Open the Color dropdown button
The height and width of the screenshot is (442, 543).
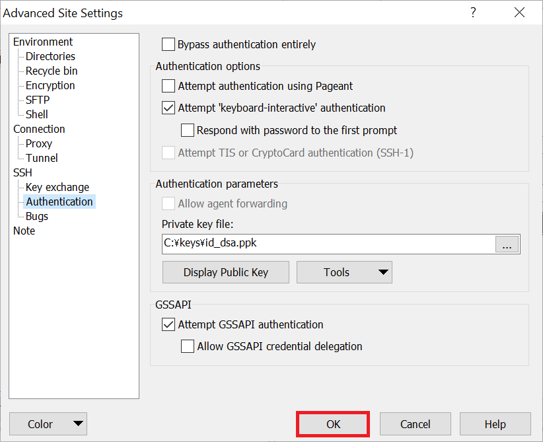48,424
